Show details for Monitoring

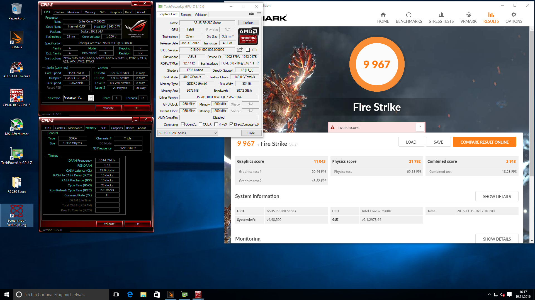pos(497,239)
